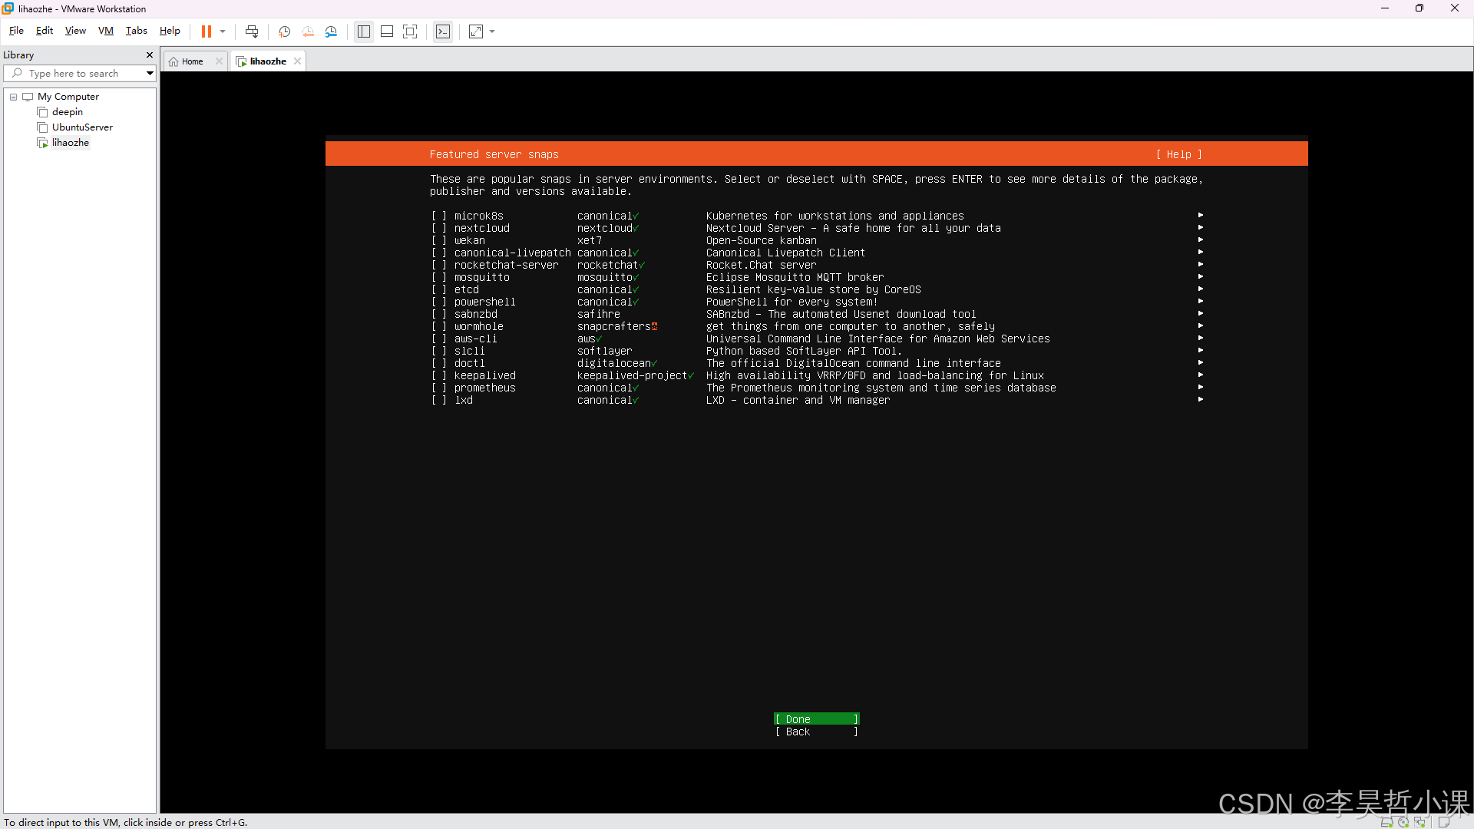Click the Back button
1474x829 pixels.
point(816,732)
